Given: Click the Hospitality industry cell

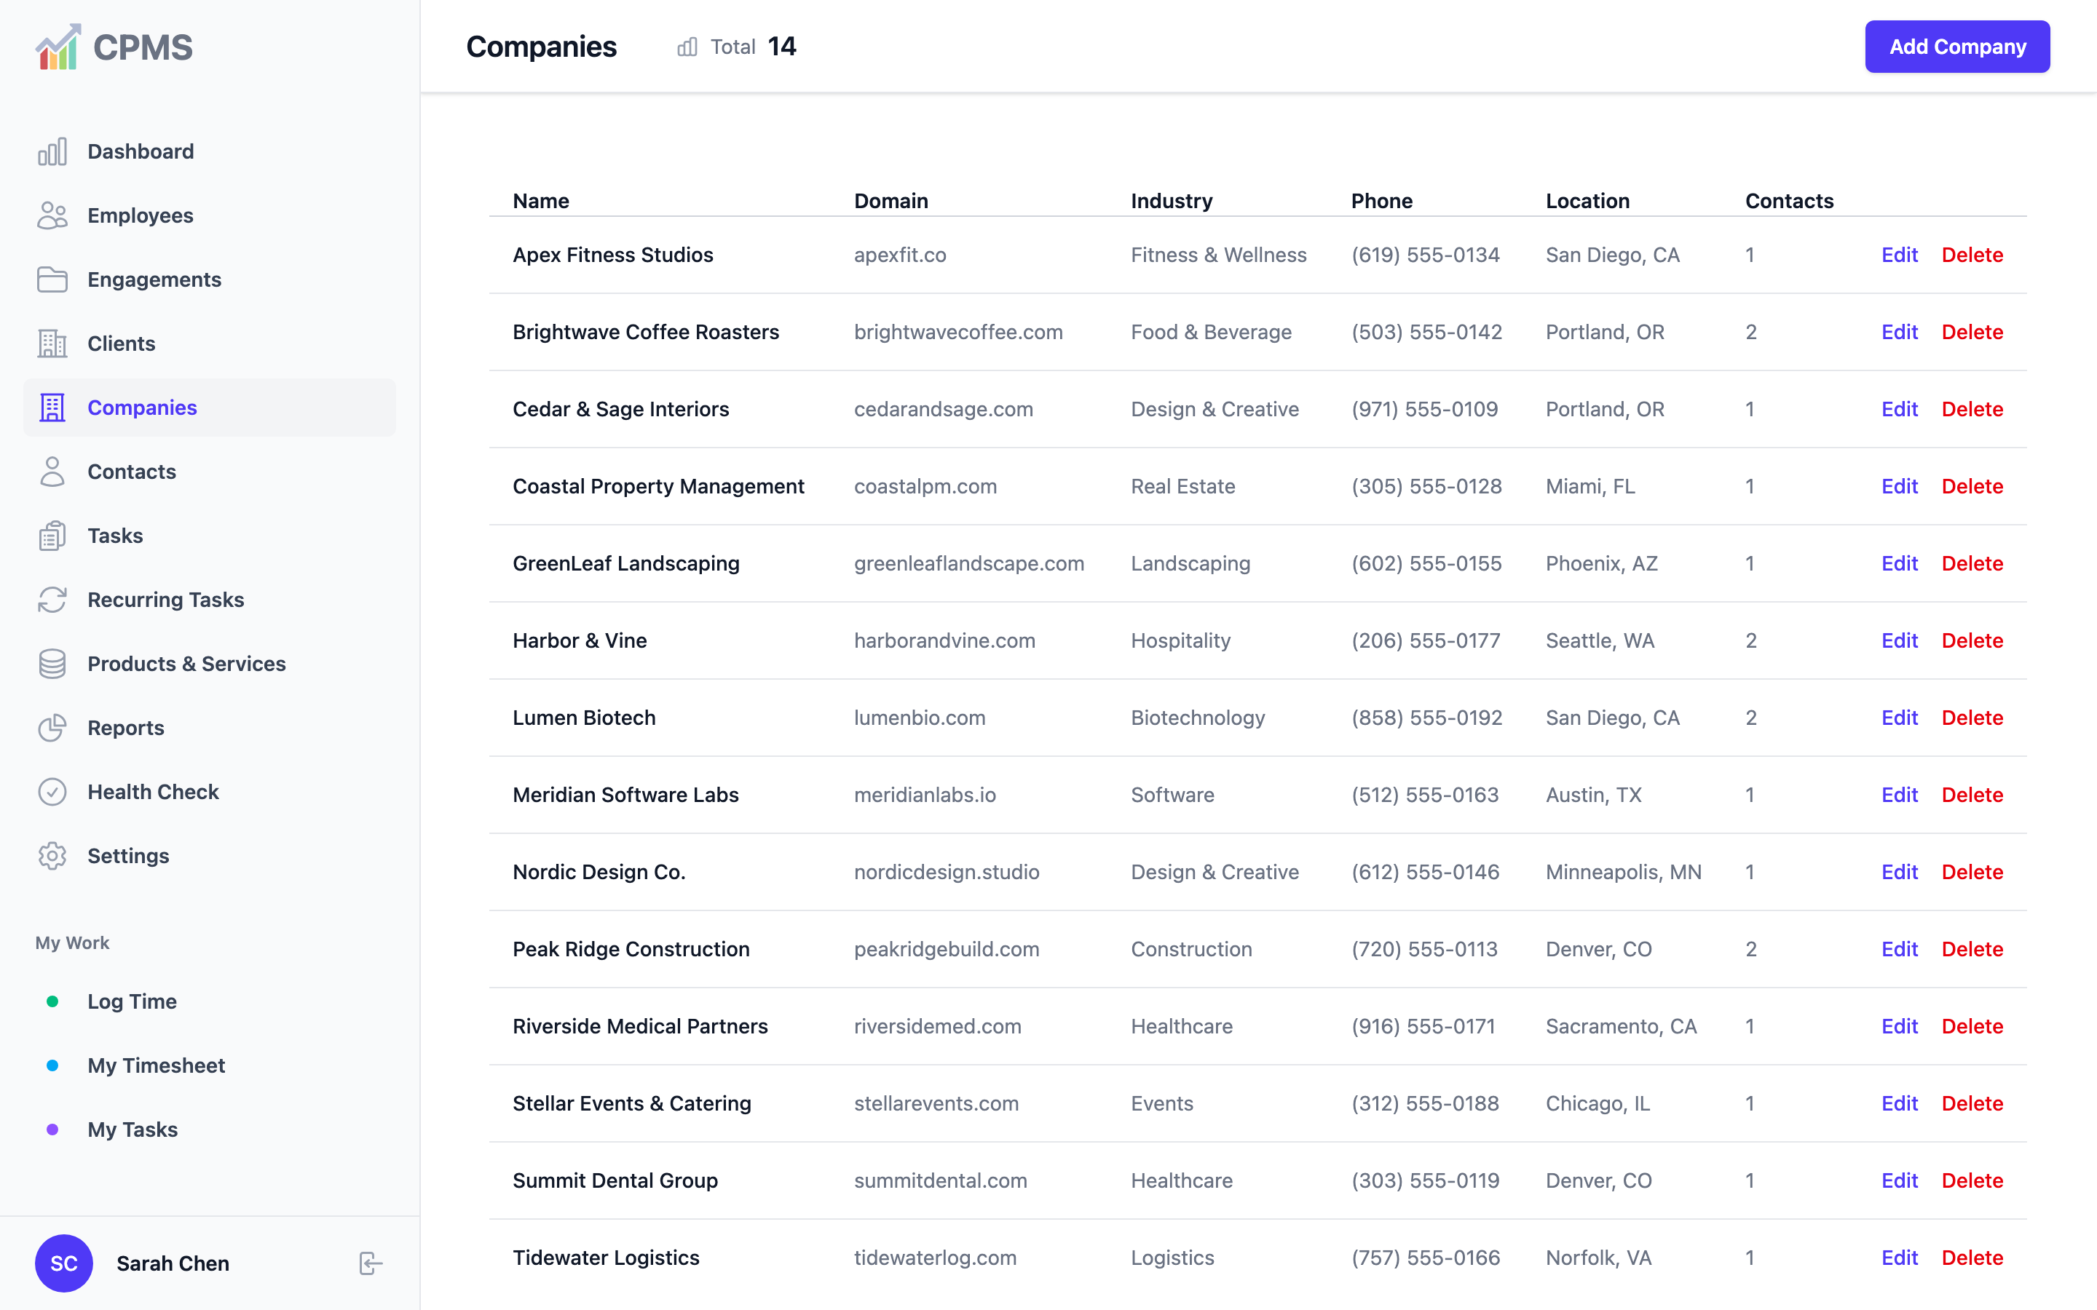Looking at the screenshot, I should point(1180,640).
